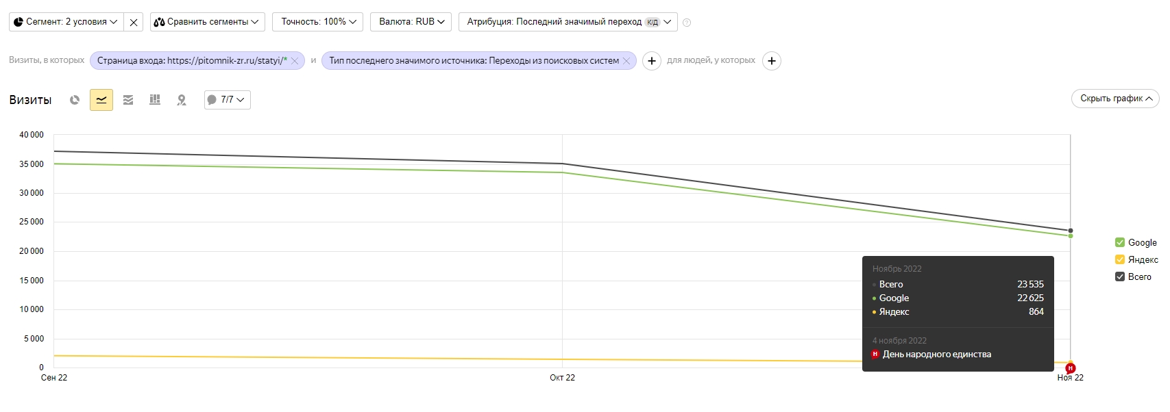Open the Сравнить сегменты menu
The width and height of the screenshot is (1170, 412).
coord(207,22)
